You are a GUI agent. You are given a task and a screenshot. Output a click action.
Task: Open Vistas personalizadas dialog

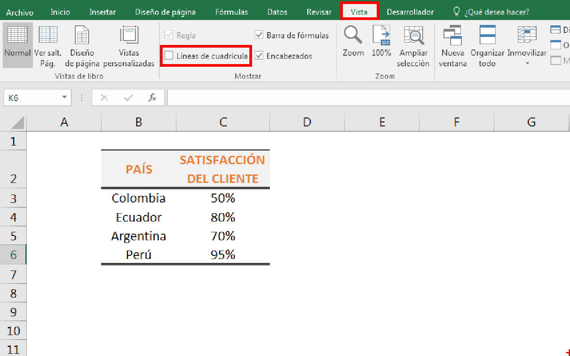point(129,35)
